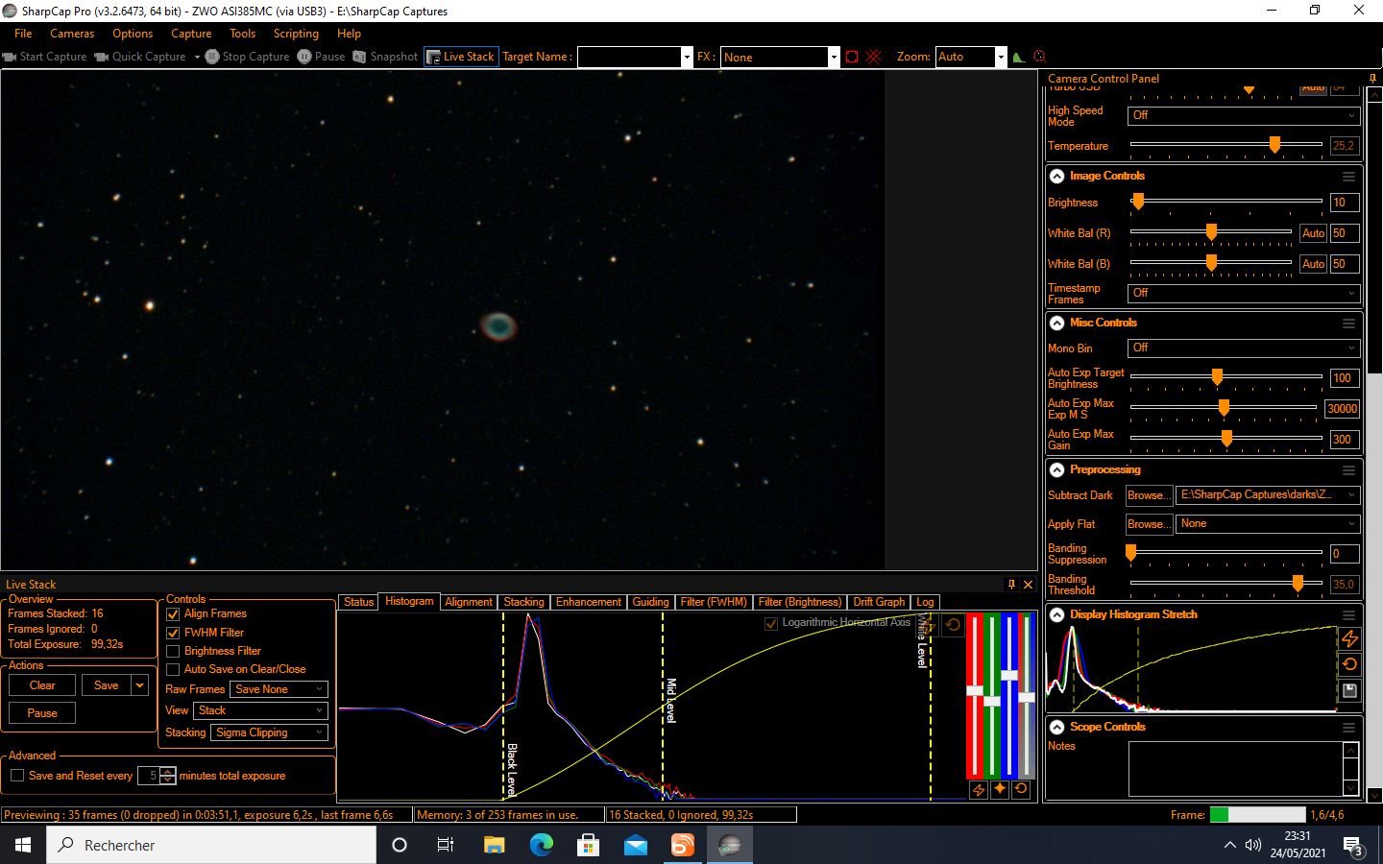Reset live stack histogram levels, top right
Image resolution: width=1383 pixels, height=864 pixels.
coord(953,625)
